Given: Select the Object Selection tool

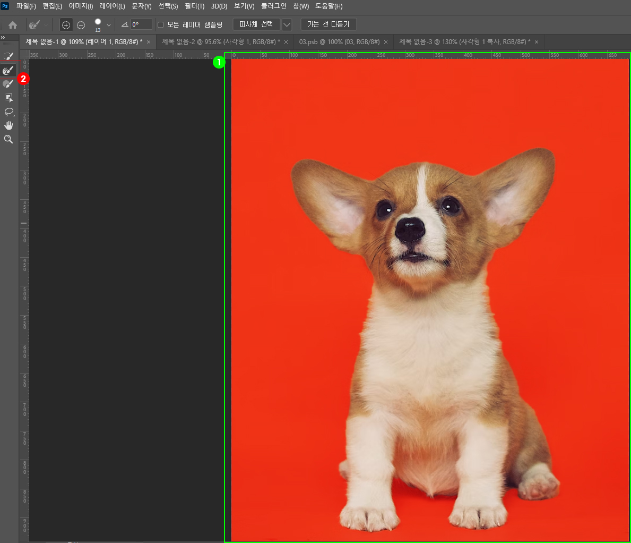Looking at the screenshot, I should pyautogui.click(x=8, y=97).
